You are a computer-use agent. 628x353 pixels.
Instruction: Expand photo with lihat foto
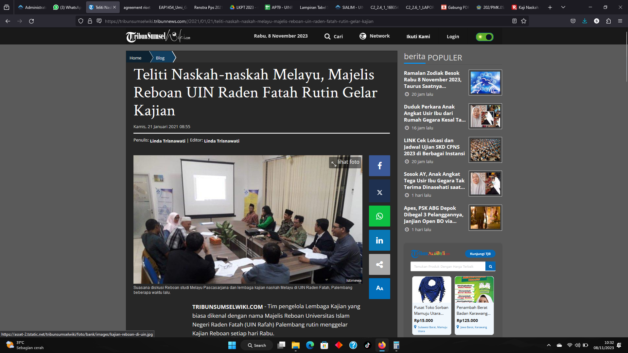click(x=345, y=162)
